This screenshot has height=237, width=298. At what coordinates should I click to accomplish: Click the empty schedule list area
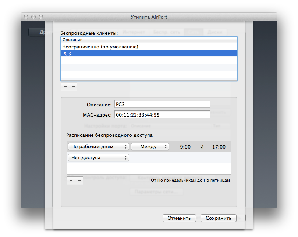click(x=149, y=169)
